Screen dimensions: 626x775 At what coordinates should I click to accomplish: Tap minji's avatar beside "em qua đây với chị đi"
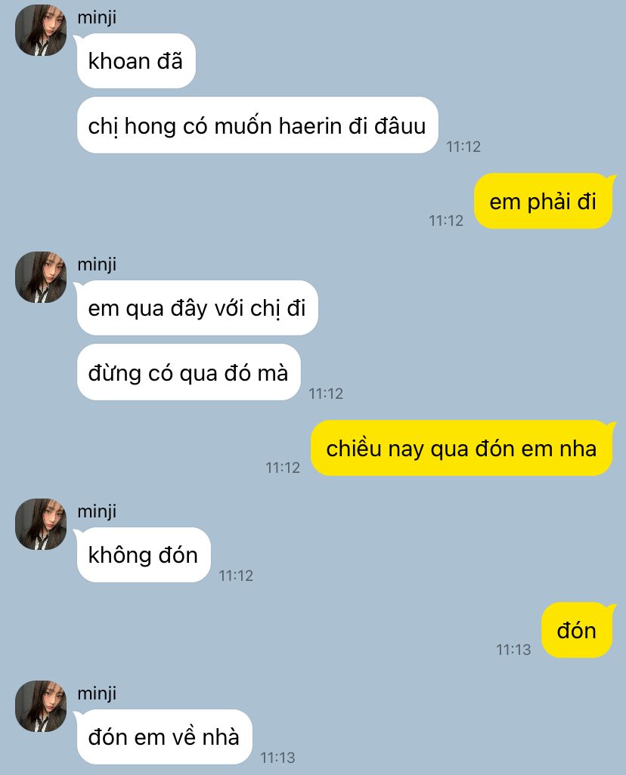(41, 276)
